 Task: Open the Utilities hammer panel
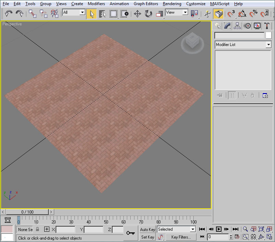point(267,26)
